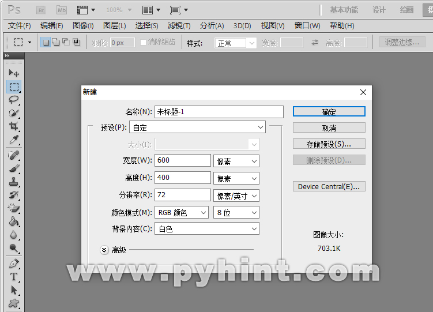433x312 pixels.
Task: Click the 存储预设(S)... button
Action: pos(329,144)
